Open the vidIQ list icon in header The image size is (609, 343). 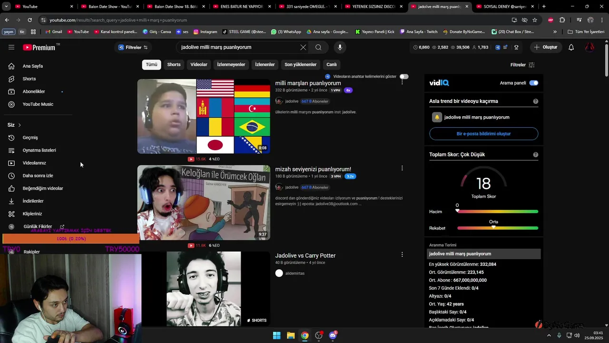[505, 47]
